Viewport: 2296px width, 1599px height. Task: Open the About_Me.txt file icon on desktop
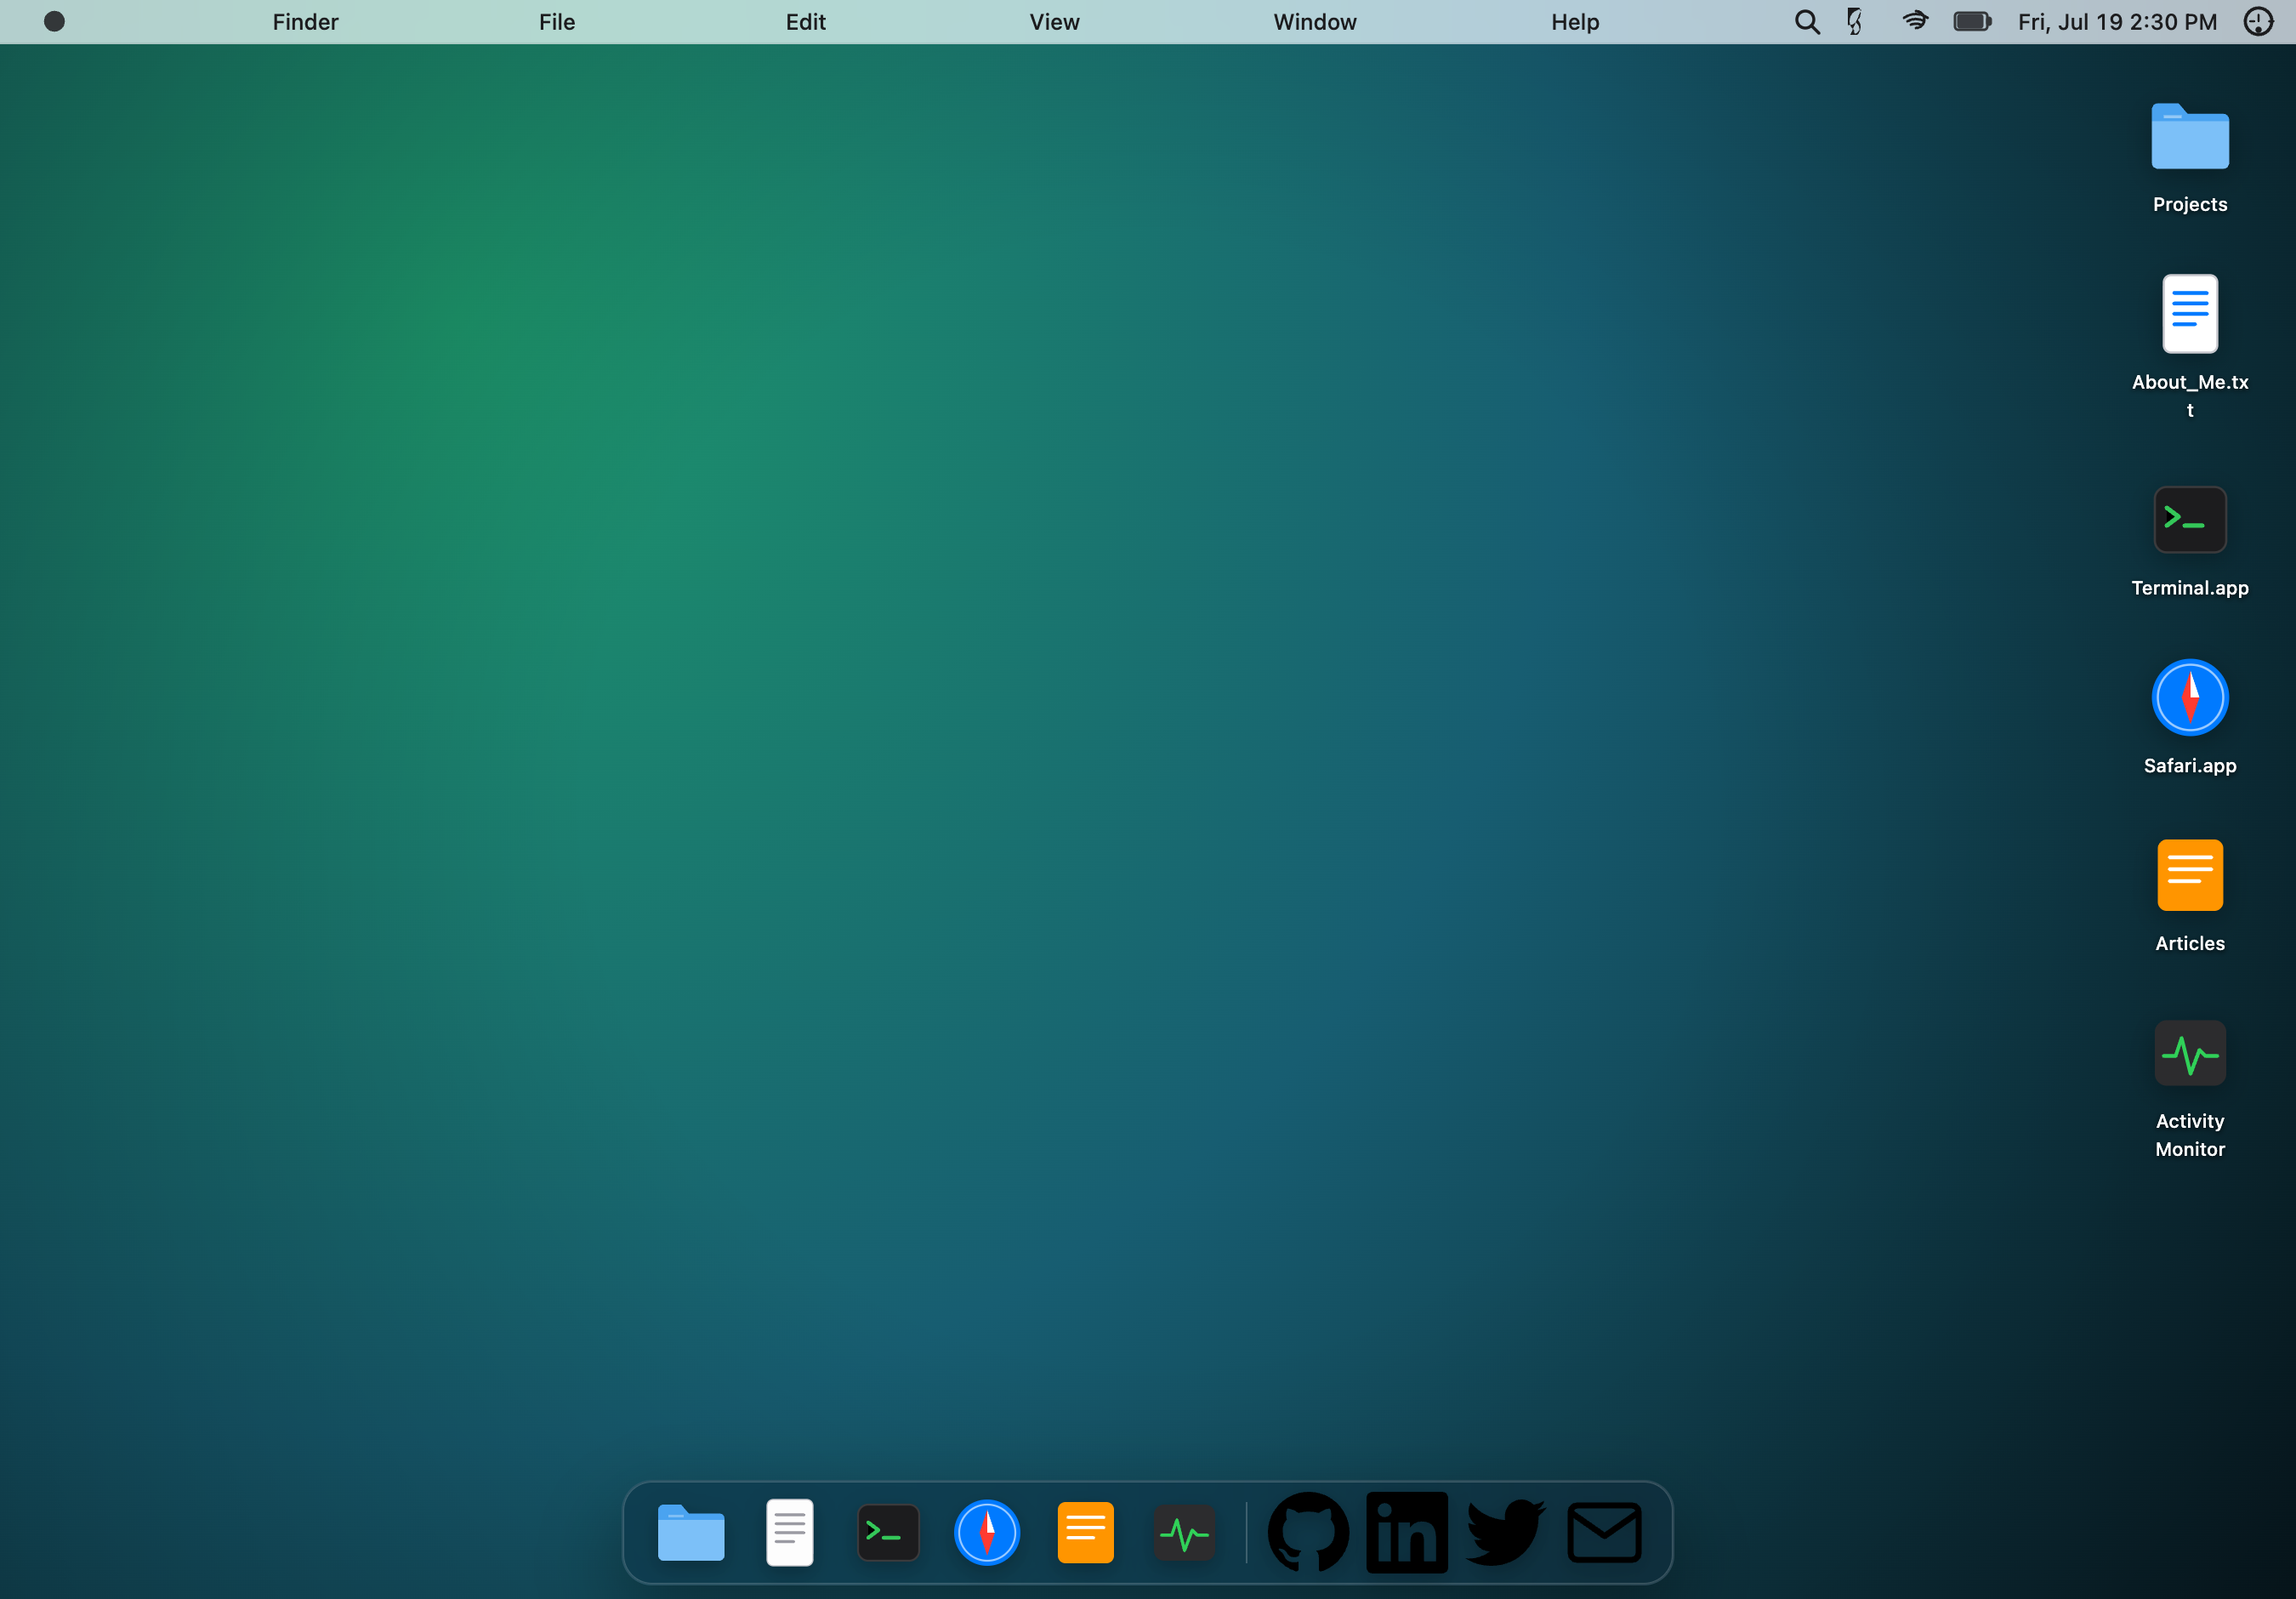click(x=2189, y=314)
